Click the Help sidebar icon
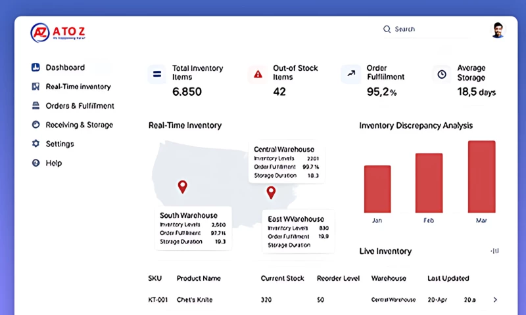 click(36, 163)
